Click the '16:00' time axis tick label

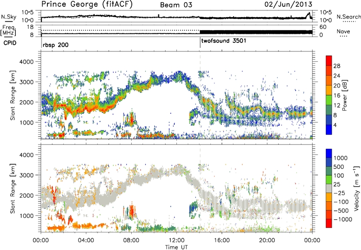pos(222,241)
